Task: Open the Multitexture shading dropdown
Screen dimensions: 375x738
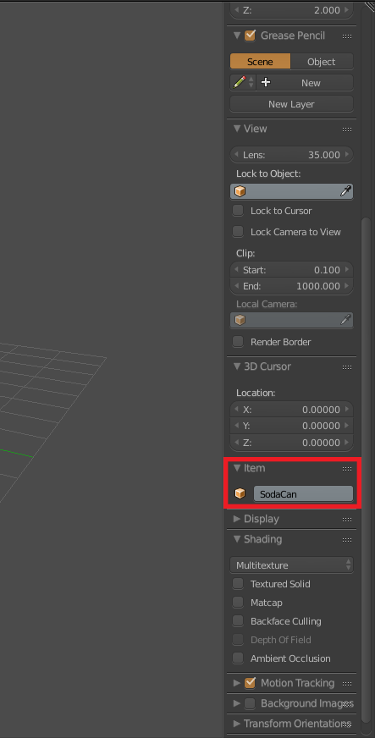Action: click(x=292, y=565)
